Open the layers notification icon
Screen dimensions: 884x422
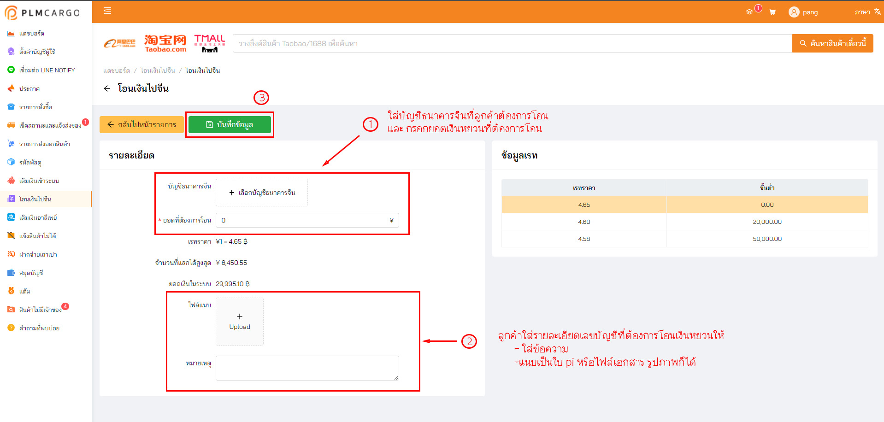tap(749, 12)
